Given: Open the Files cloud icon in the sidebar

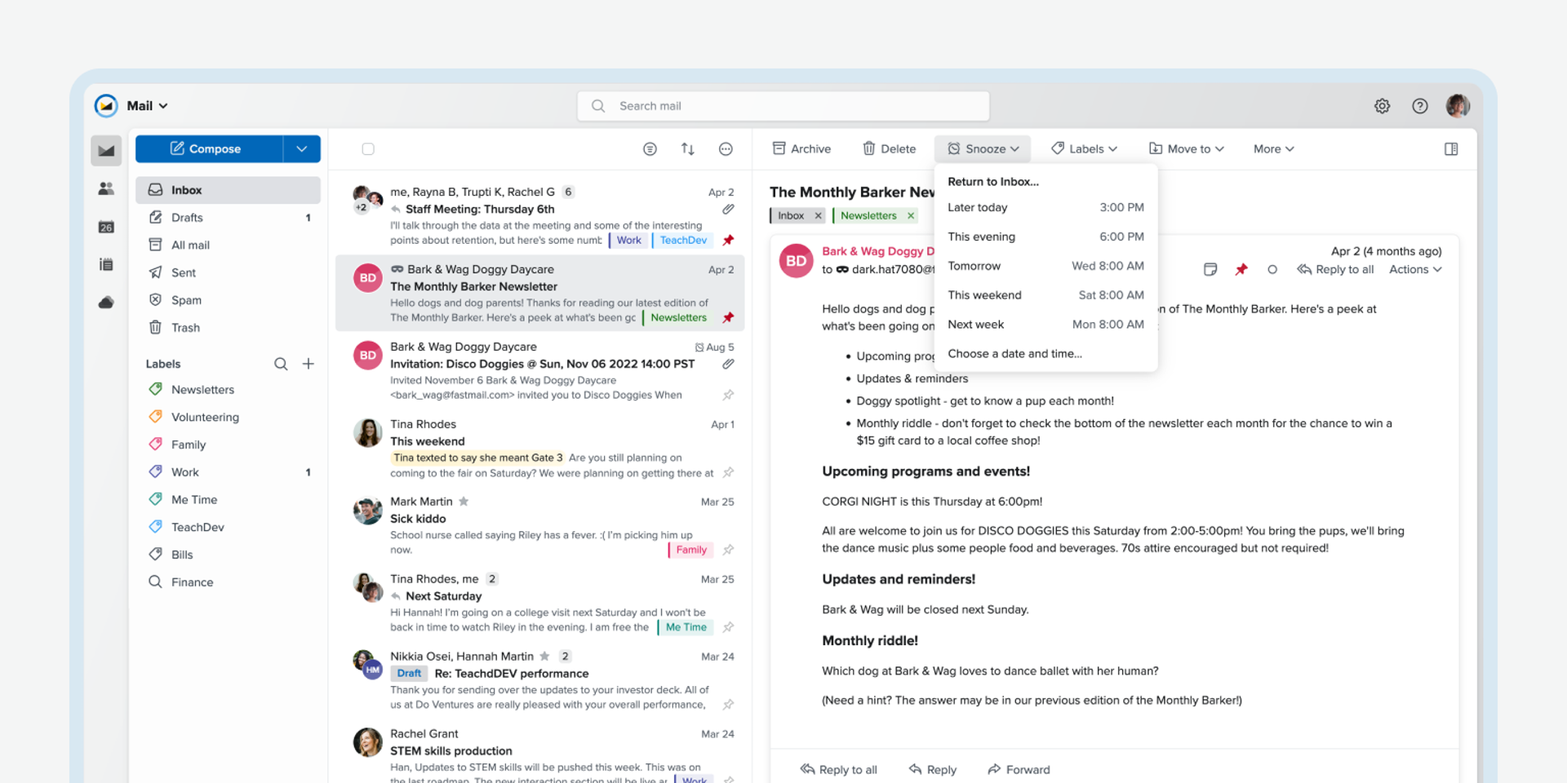Looking at the screenshot, I should 105,302.
